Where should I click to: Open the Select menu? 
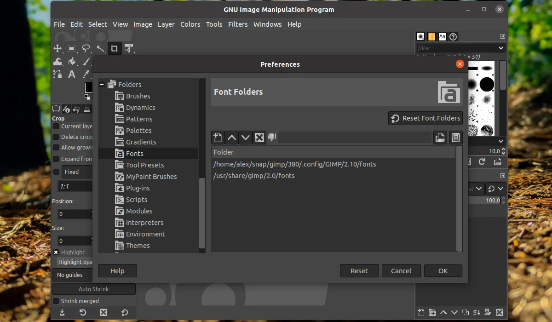point(98,24)
